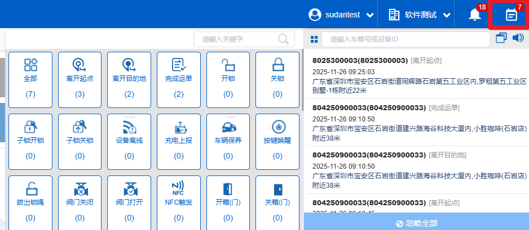Viewport: 529px width, 230px height.
Task: Choose the 设备离线 event tile
Action: [x=129, y=139]
